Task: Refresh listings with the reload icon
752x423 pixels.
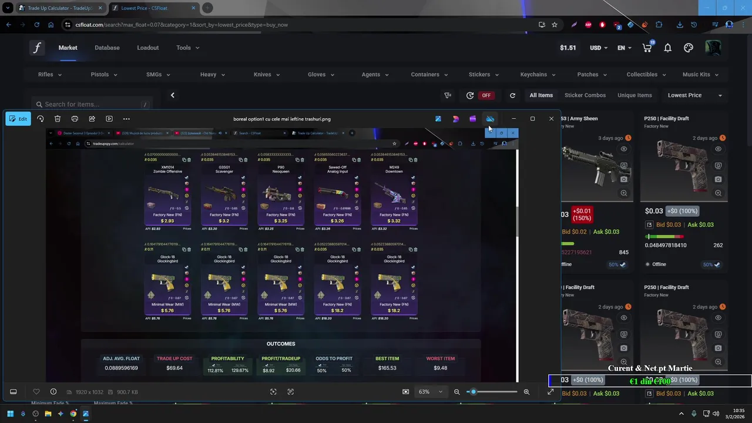Action: (x=512, y=95)
